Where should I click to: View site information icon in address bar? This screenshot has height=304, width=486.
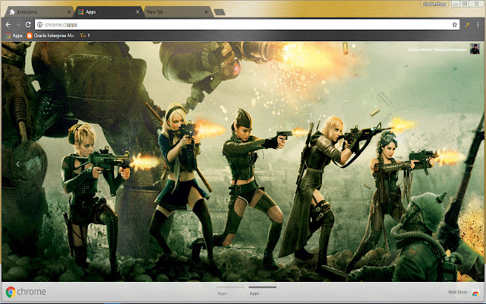pos(39,24)
